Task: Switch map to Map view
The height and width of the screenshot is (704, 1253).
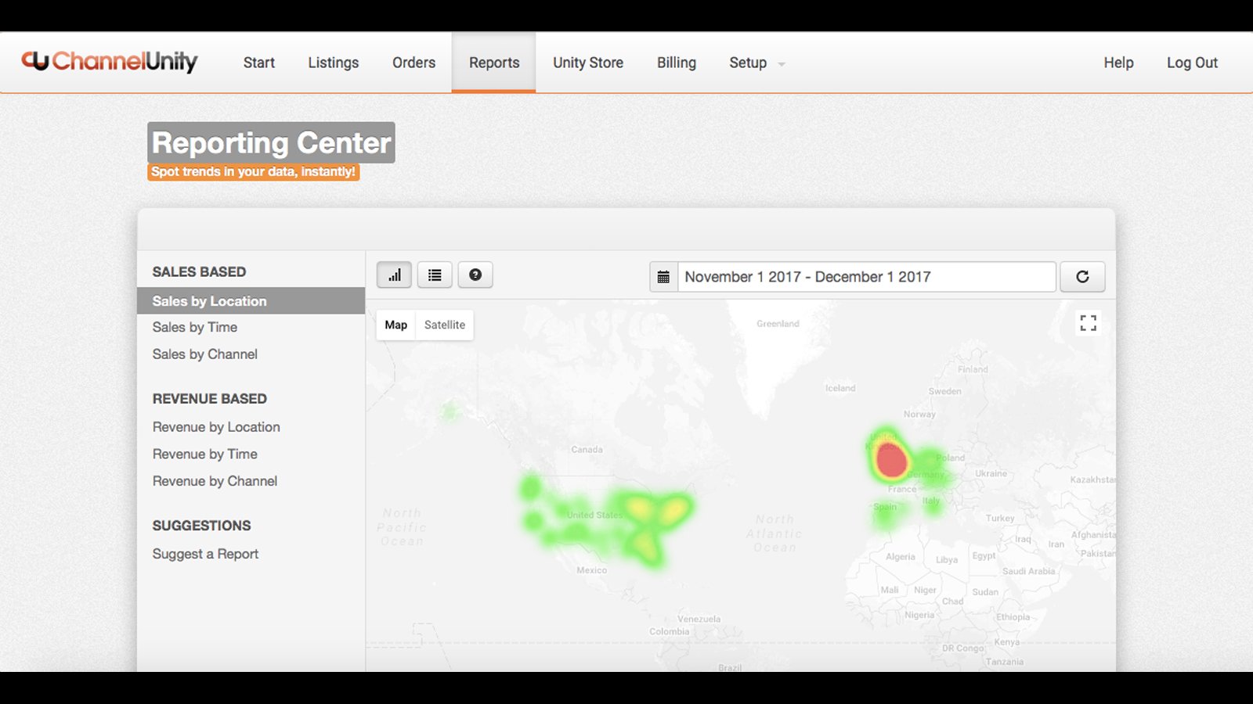Action: coord(396,325)
